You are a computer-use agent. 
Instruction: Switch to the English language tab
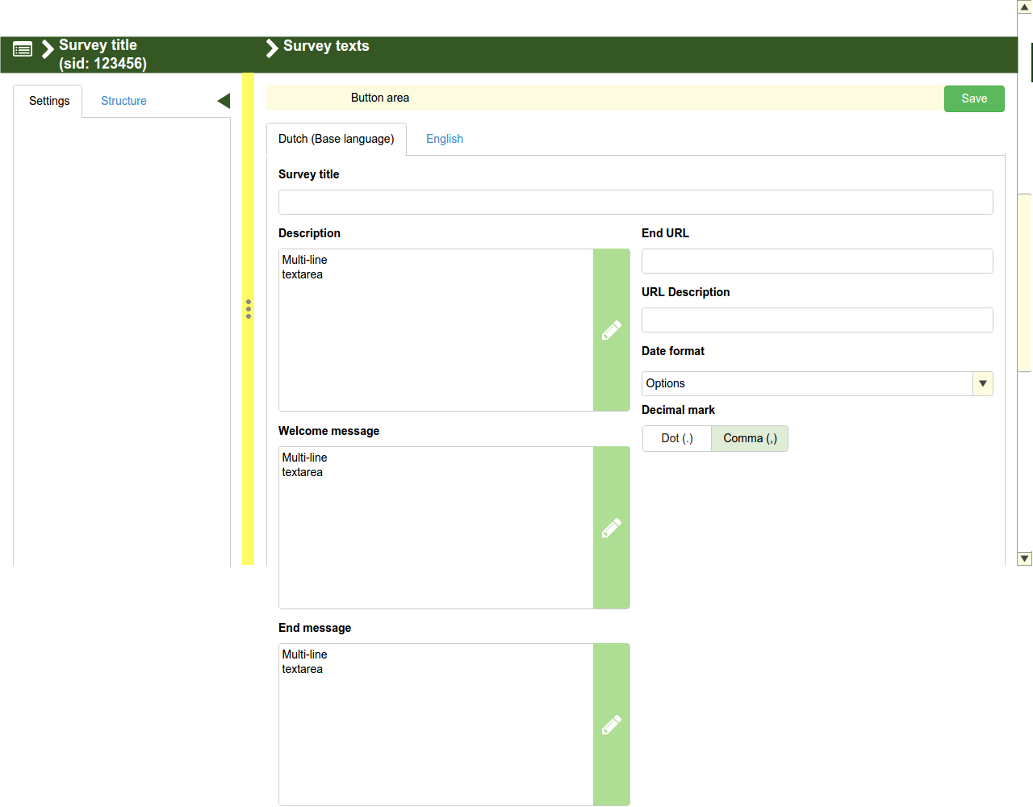click(x=444, y=139)
